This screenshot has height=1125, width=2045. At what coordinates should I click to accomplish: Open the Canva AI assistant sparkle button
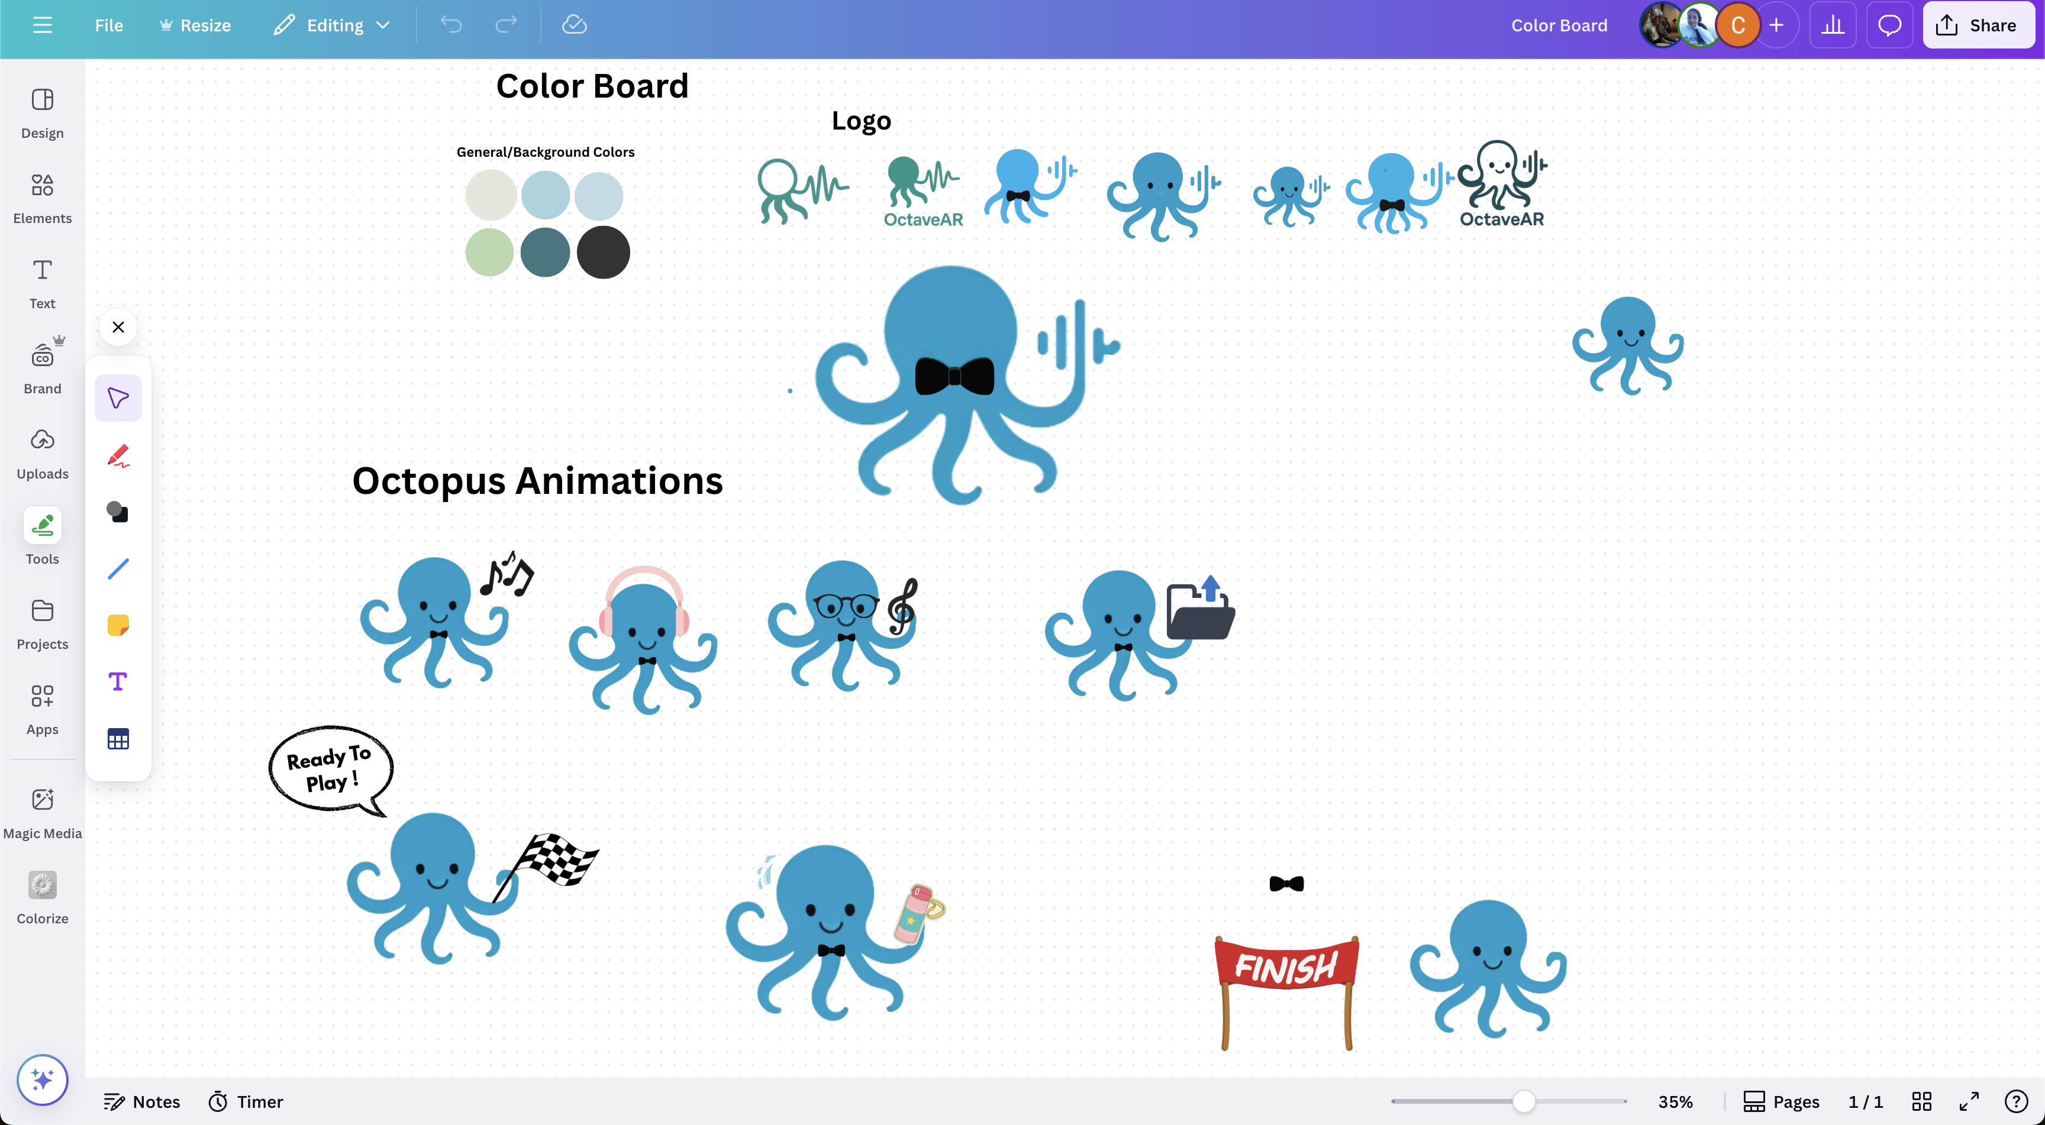pos(42,1079)
